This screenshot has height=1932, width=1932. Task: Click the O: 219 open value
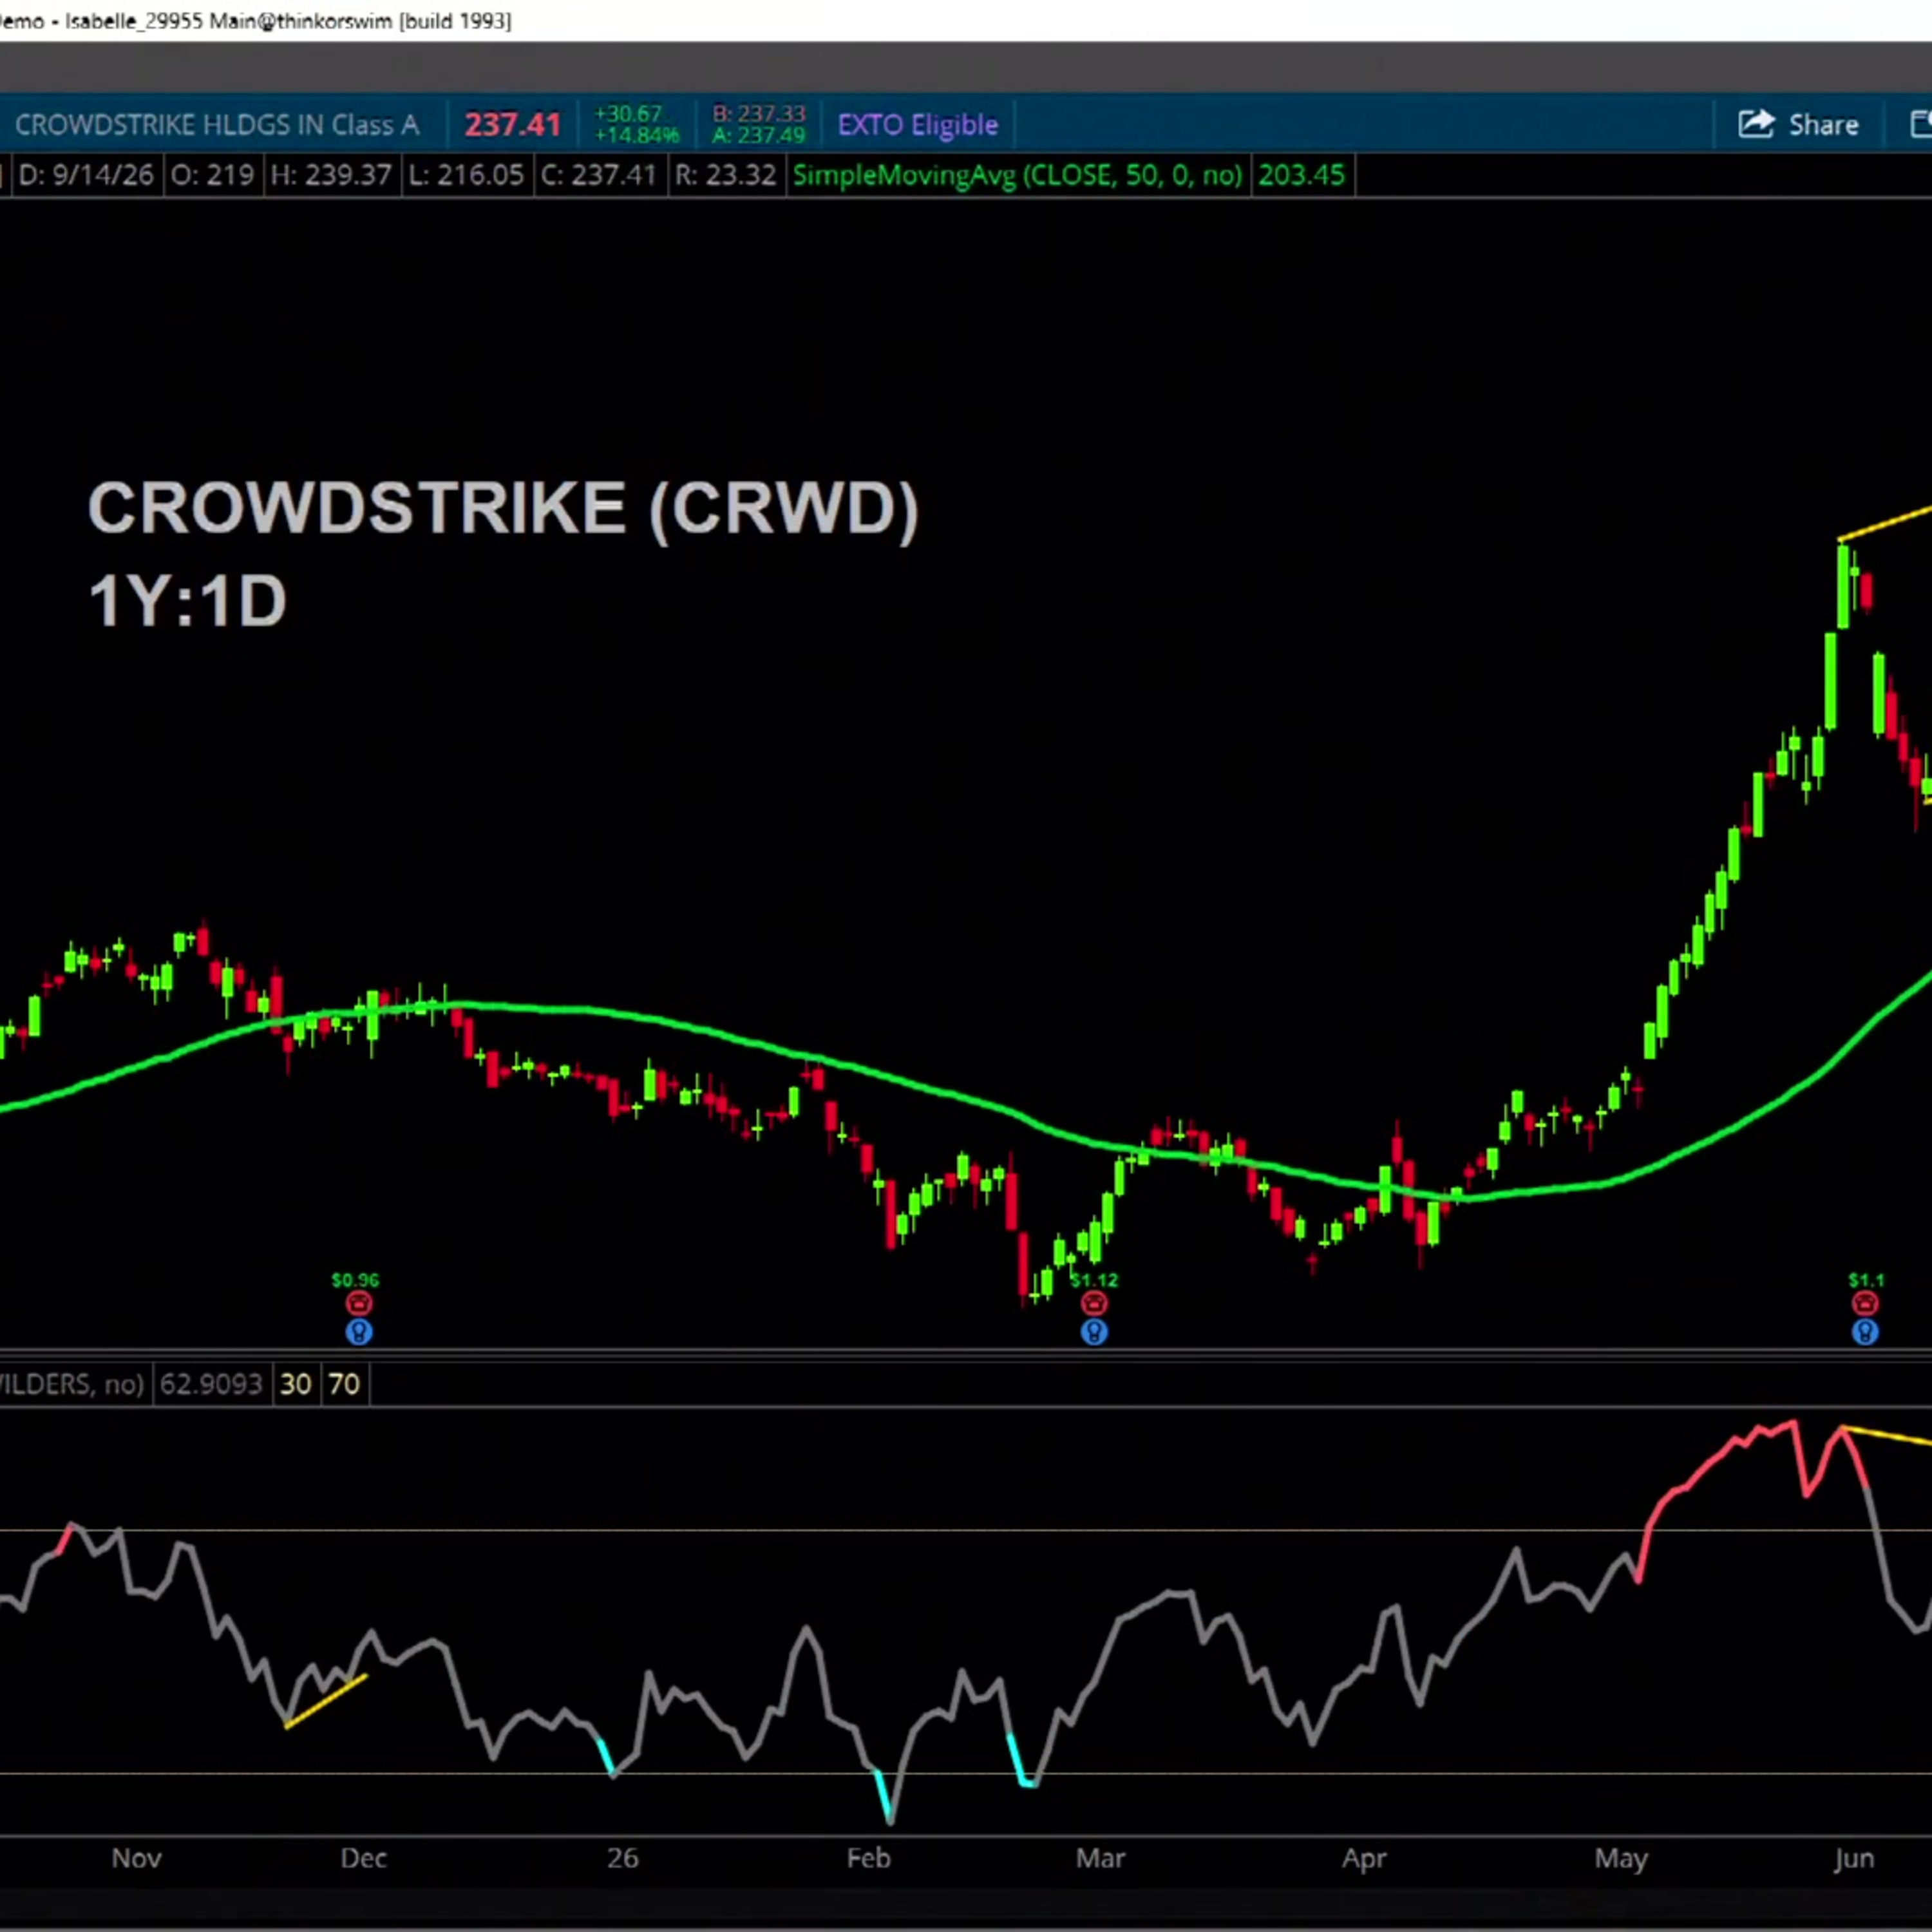[x=212, y=175]
